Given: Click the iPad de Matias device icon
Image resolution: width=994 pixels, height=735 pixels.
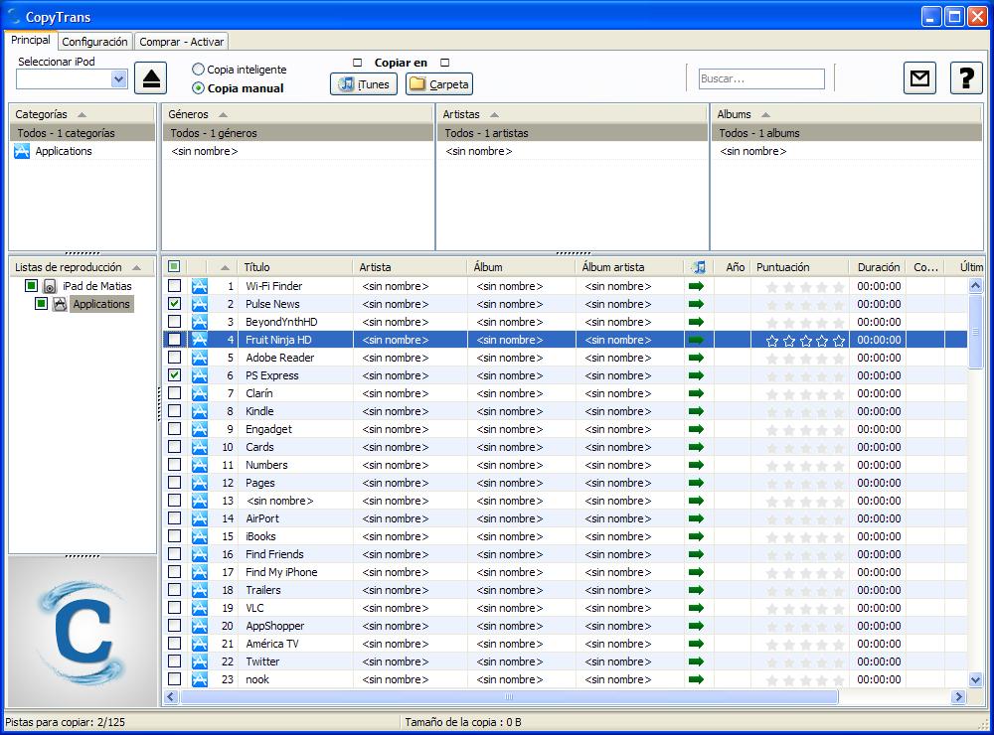Looking at the screenshot, I should (50, 286).
